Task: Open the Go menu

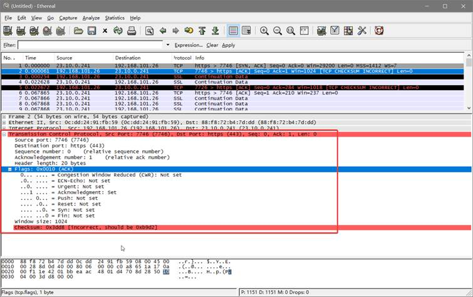Action: coord(50,18)
